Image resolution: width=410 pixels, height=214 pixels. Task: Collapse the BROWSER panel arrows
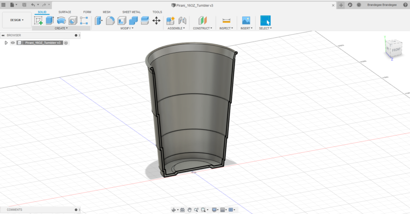[3, 35]
